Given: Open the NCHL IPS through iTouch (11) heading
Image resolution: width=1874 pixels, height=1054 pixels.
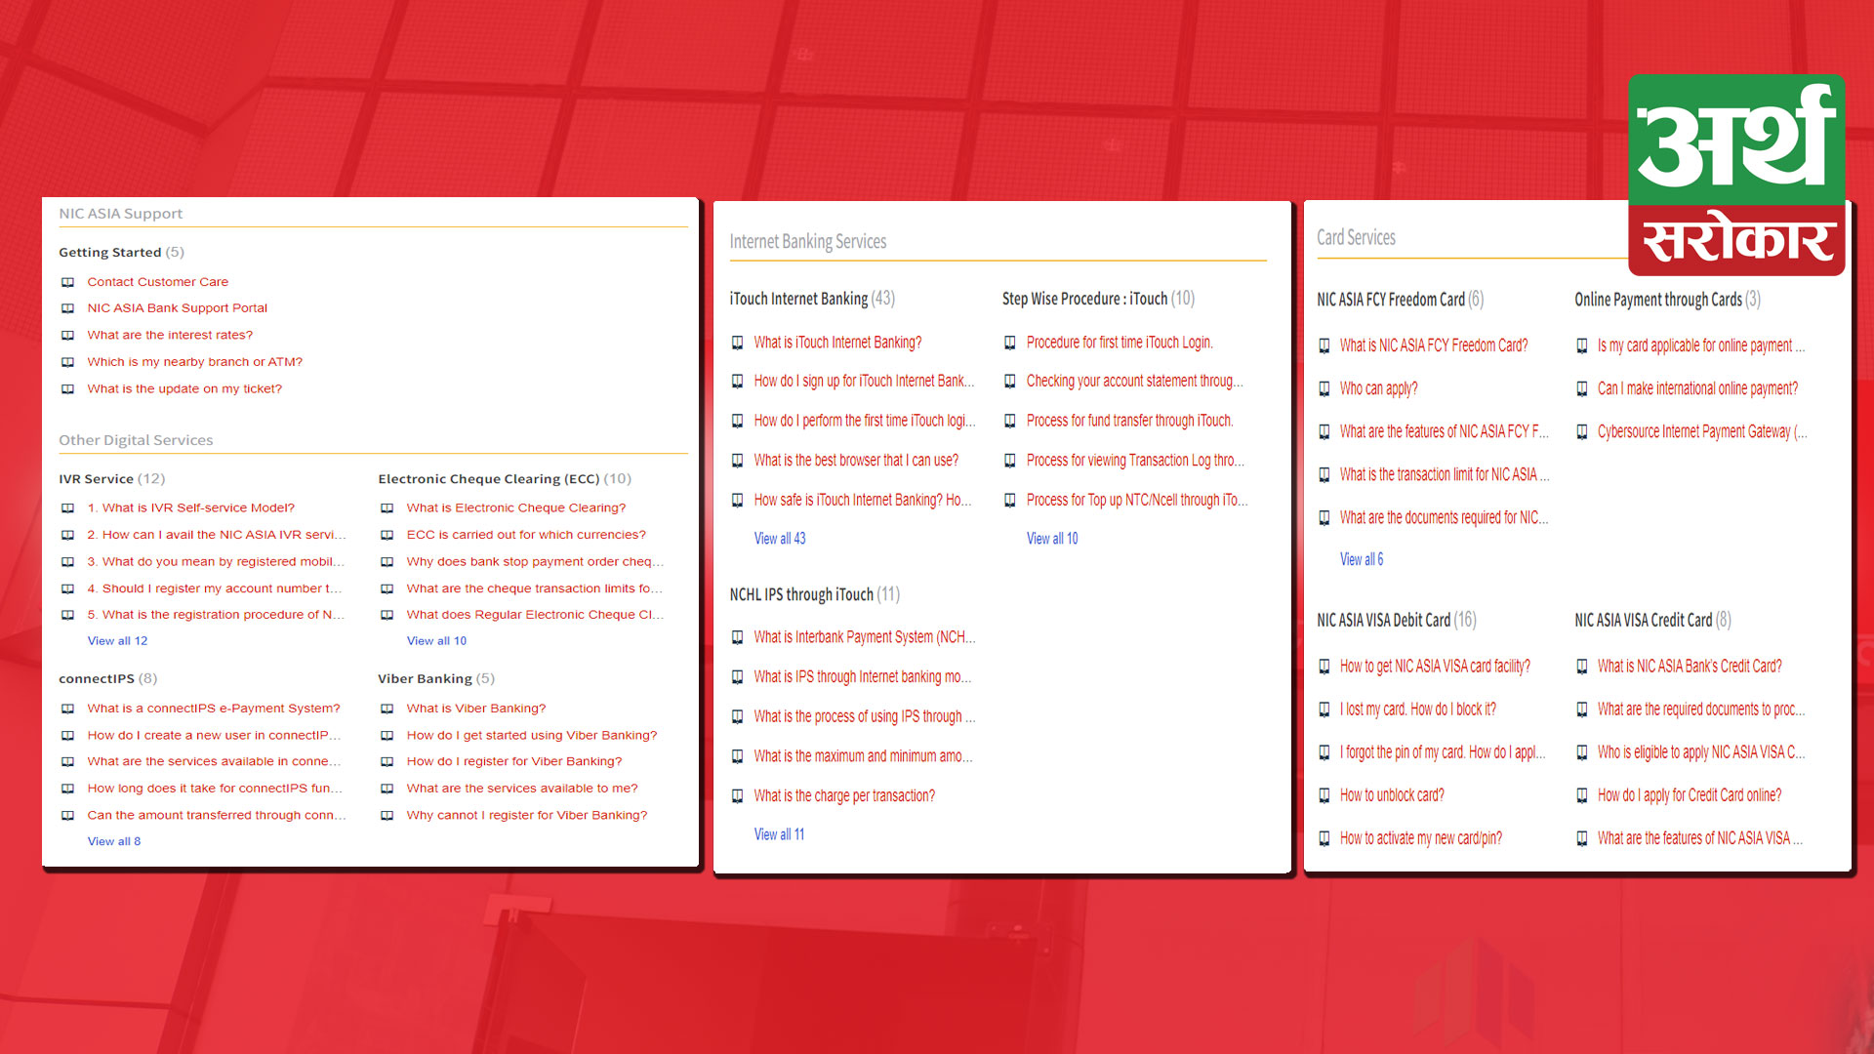Looking at the screenshot, I should 815,594.
